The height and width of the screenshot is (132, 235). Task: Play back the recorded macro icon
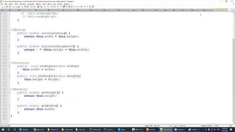click(87, 7)
